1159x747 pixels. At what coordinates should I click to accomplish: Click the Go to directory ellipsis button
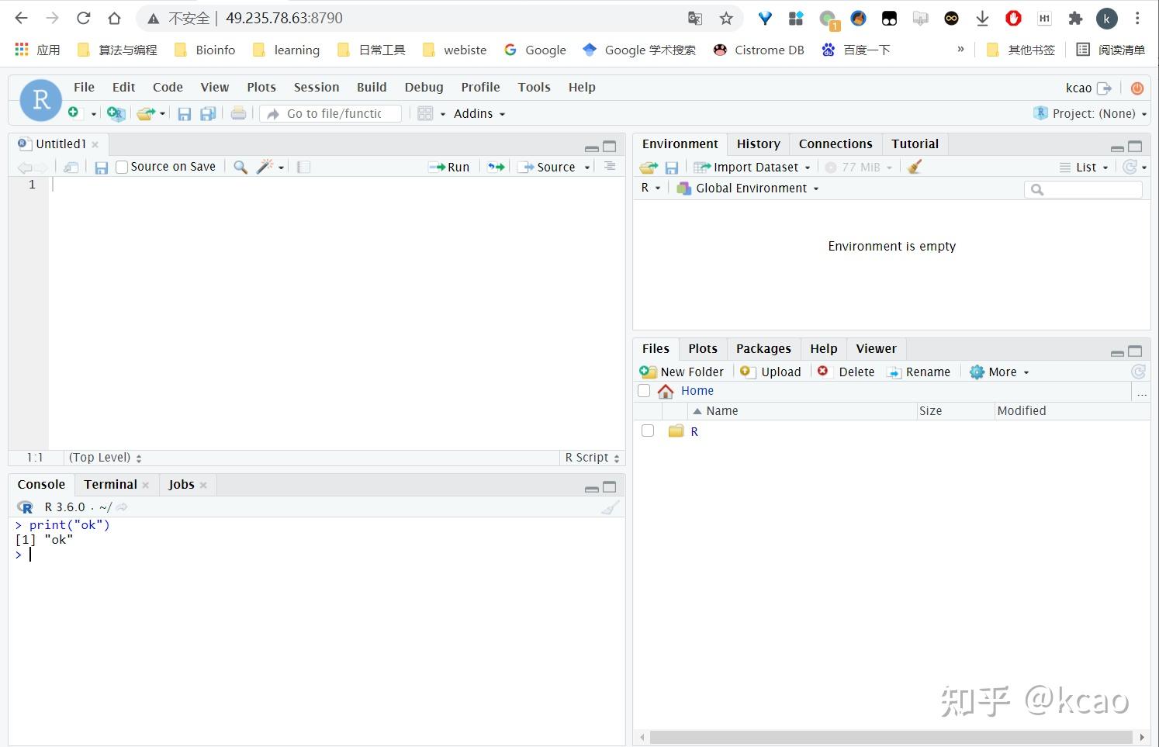1142,393
